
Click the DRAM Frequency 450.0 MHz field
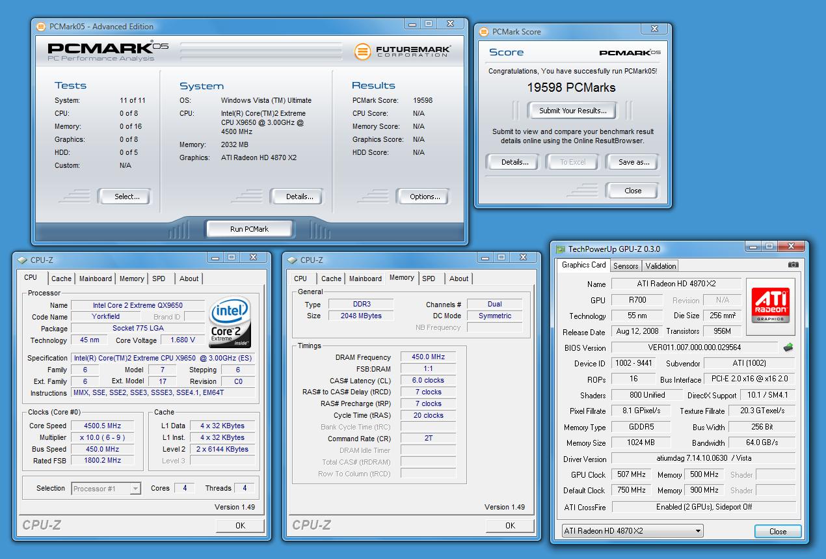(x=428, y=357)
